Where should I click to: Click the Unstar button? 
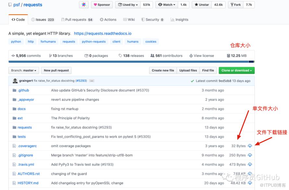[202, 5]
